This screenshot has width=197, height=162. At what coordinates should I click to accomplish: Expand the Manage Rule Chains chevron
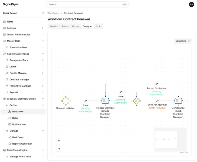pos(43,156)
